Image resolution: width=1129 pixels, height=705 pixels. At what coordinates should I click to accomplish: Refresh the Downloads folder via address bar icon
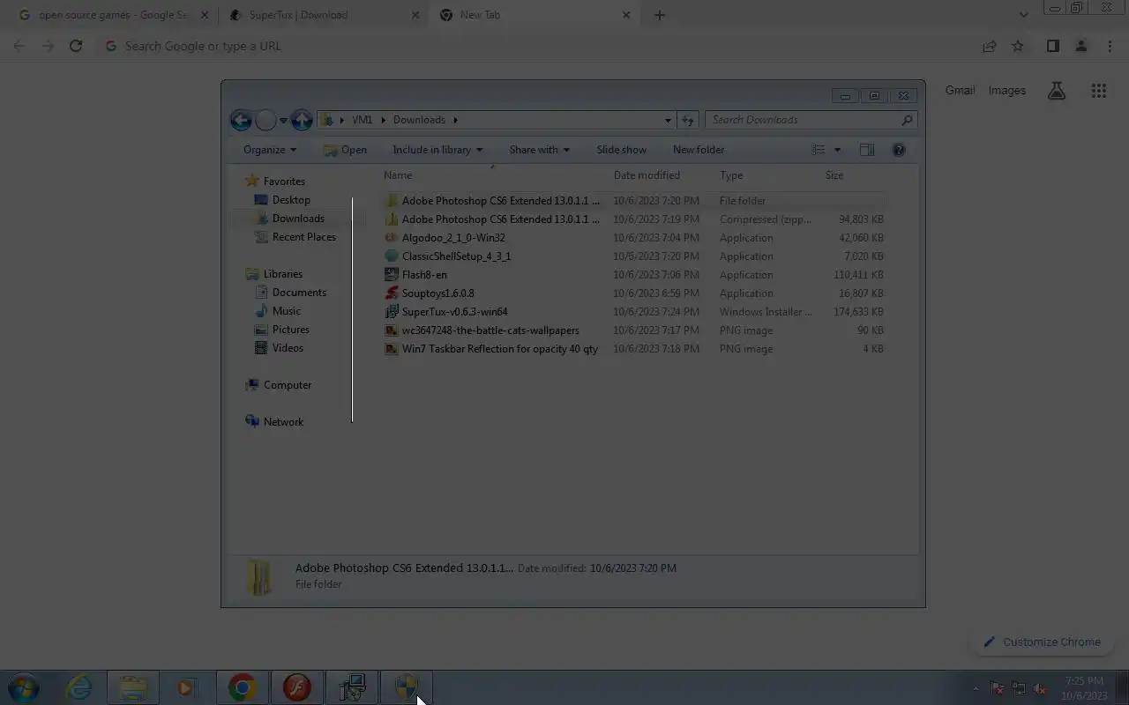click(688, 120)
